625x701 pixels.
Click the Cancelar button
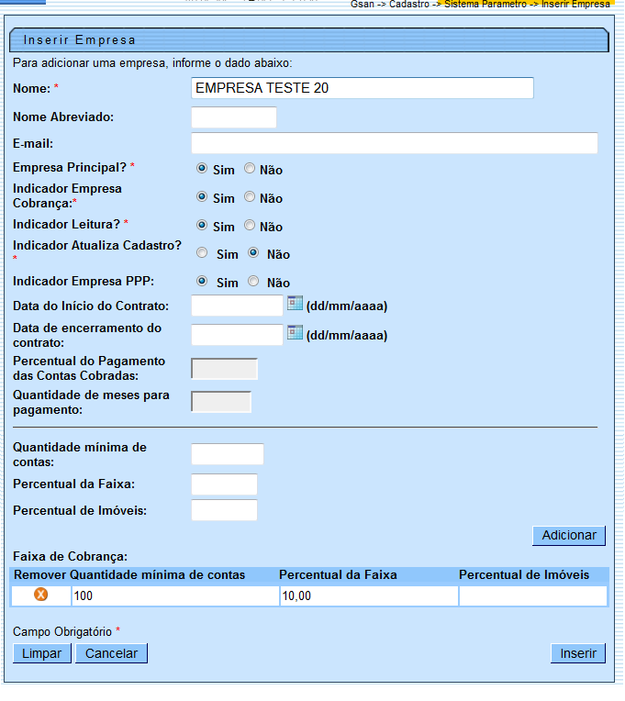[111, 653]
